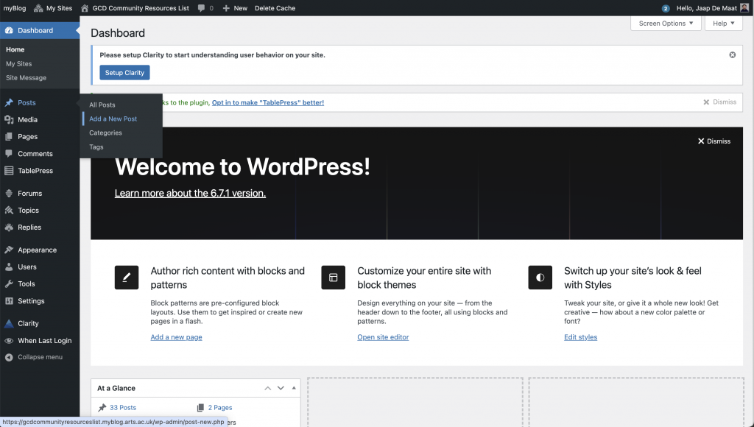Click the Add a new page link
Viewport: 754px width, 427px height.
point(176,337)
